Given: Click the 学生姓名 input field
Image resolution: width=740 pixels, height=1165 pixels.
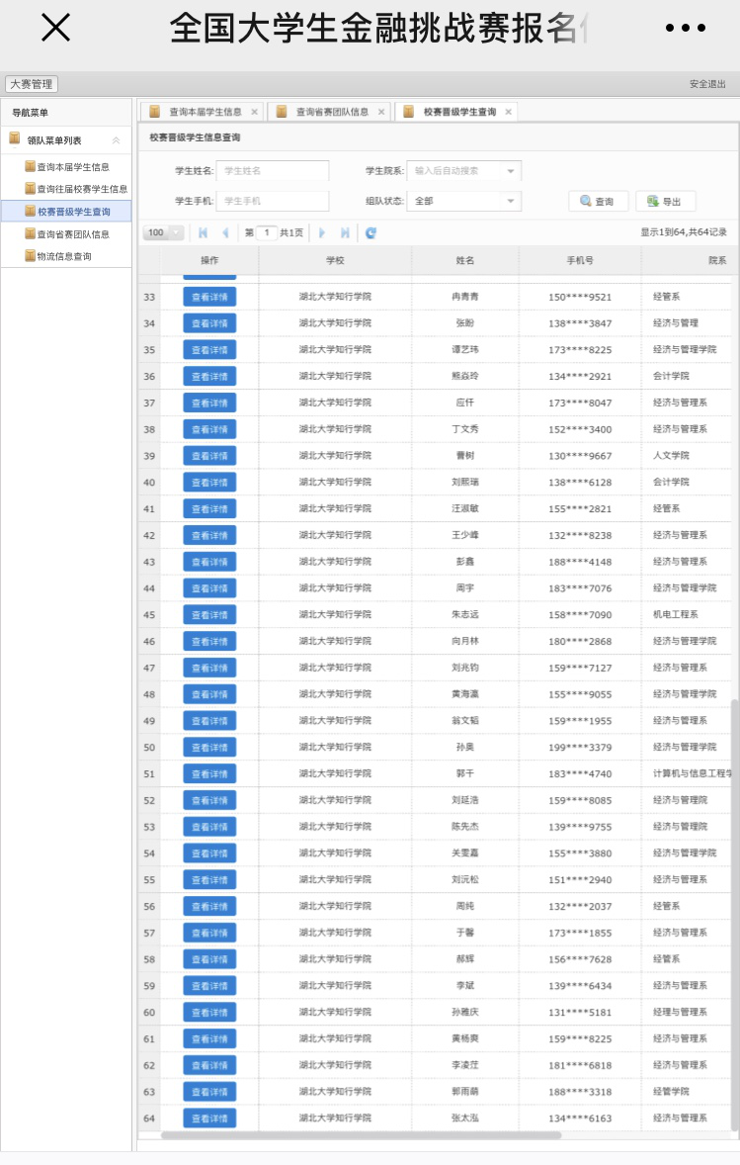Looking at the screenshot, I should click(x=273, y=171).
